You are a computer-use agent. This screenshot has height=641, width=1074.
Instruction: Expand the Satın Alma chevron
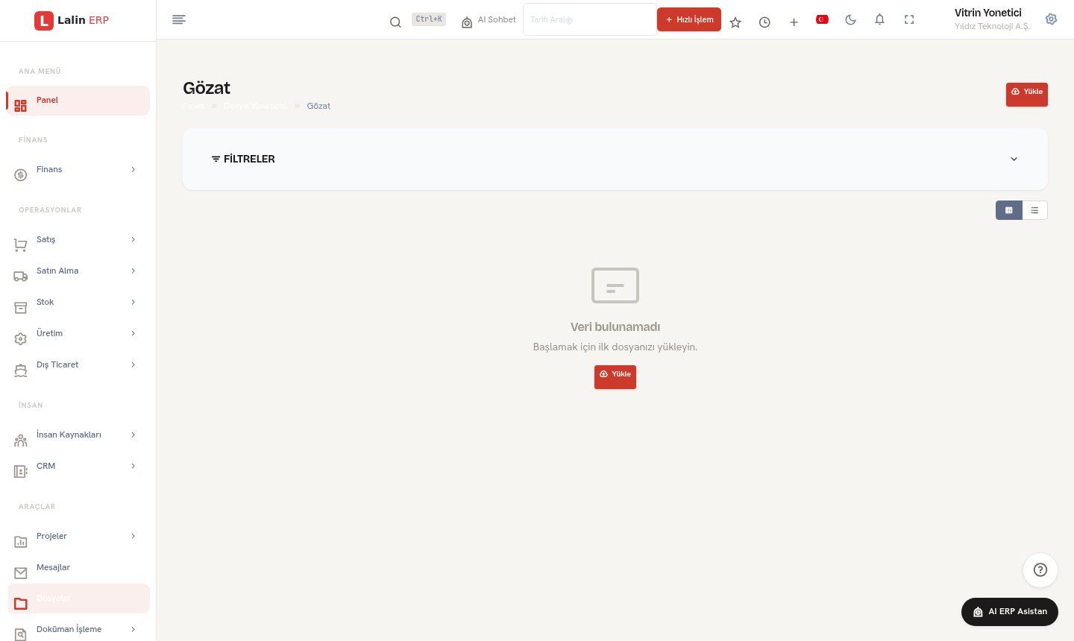pos(134,271)
